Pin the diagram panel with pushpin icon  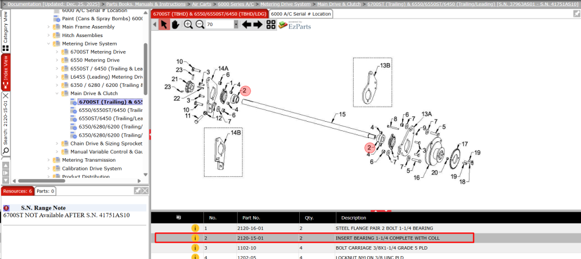[x=576, y=13]
